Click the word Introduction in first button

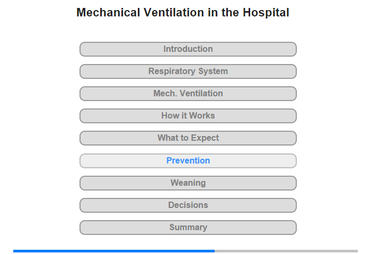click(x=188, y=49)
